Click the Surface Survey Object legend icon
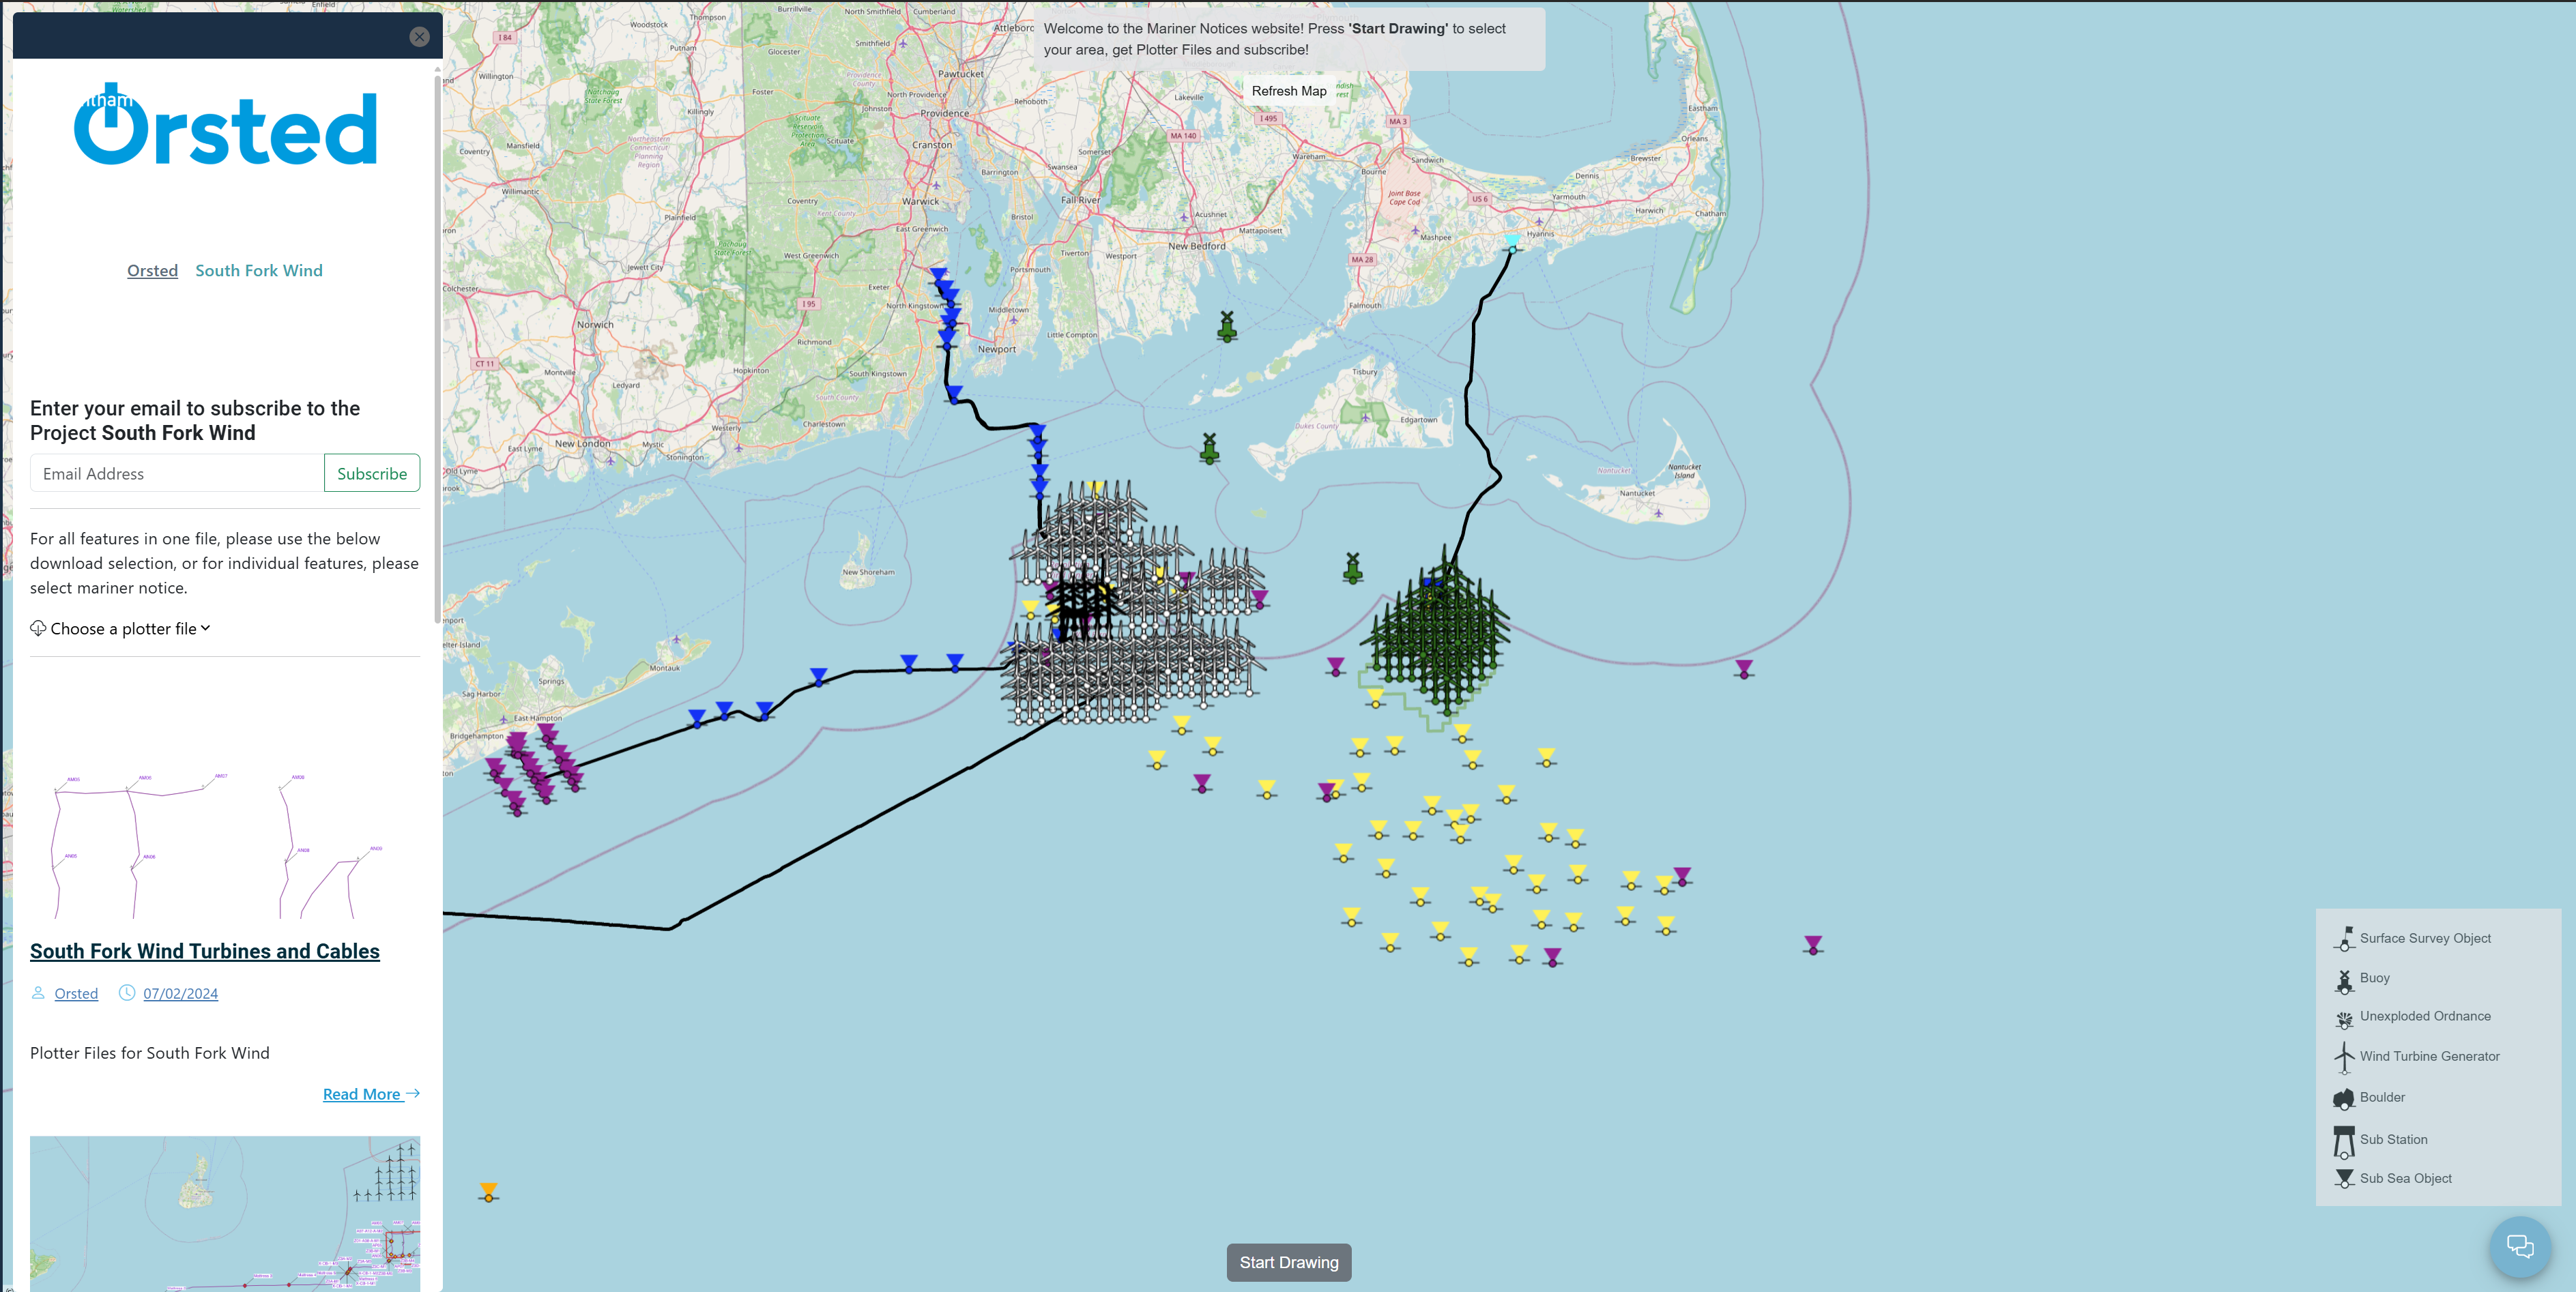 [2344, 939]
